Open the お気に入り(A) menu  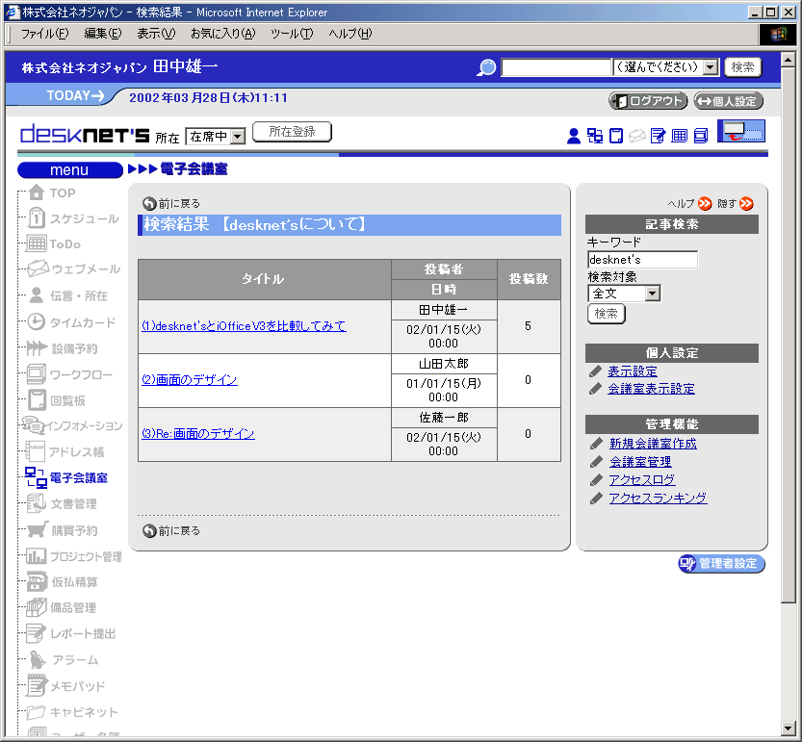click(223, 34)
